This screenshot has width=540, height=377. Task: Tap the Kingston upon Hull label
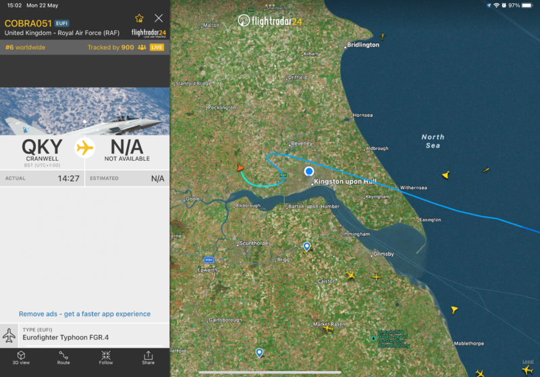coord(345,181)
